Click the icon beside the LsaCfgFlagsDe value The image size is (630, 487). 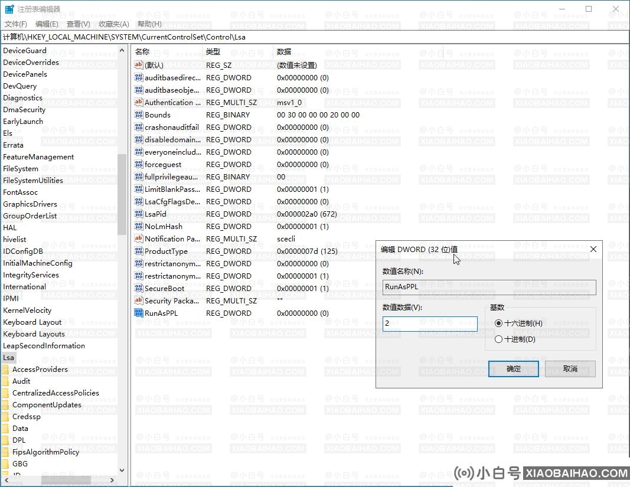pyautogui.click(x=139, y=202)
